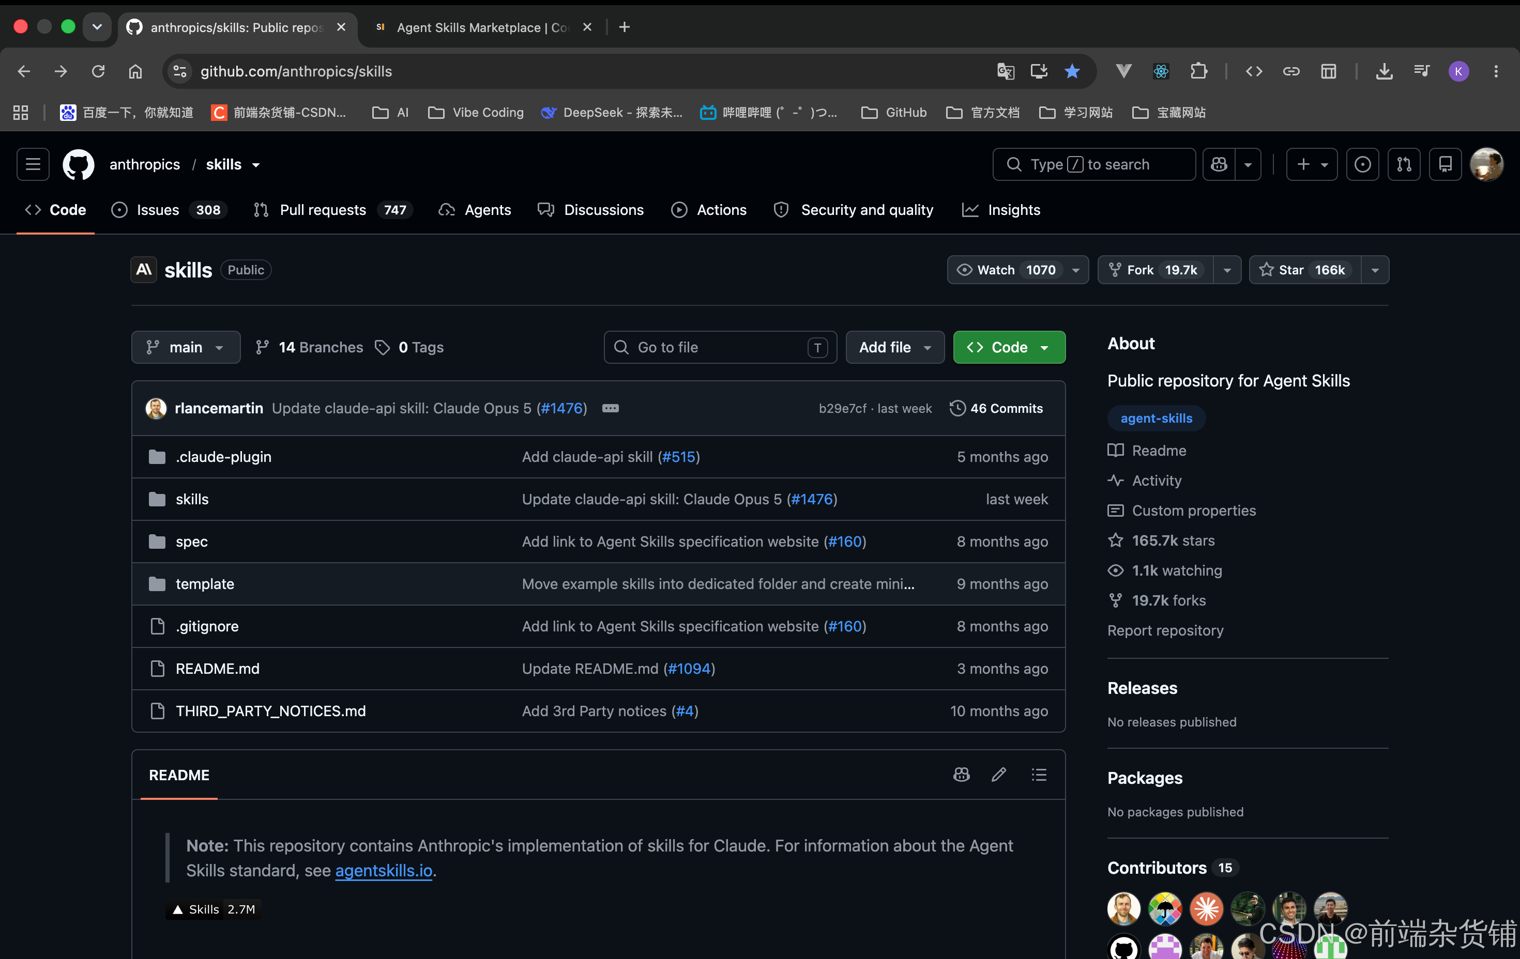Star the anthropics/skills repository
The height and width of the screenshot is (959, 1520).
click(x=1305, y=270)
